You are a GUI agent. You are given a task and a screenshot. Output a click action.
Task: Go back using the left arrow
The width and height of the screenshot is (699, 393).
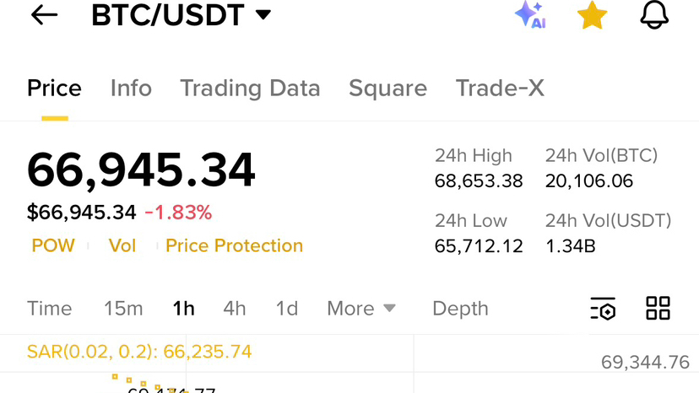[44, 15]
